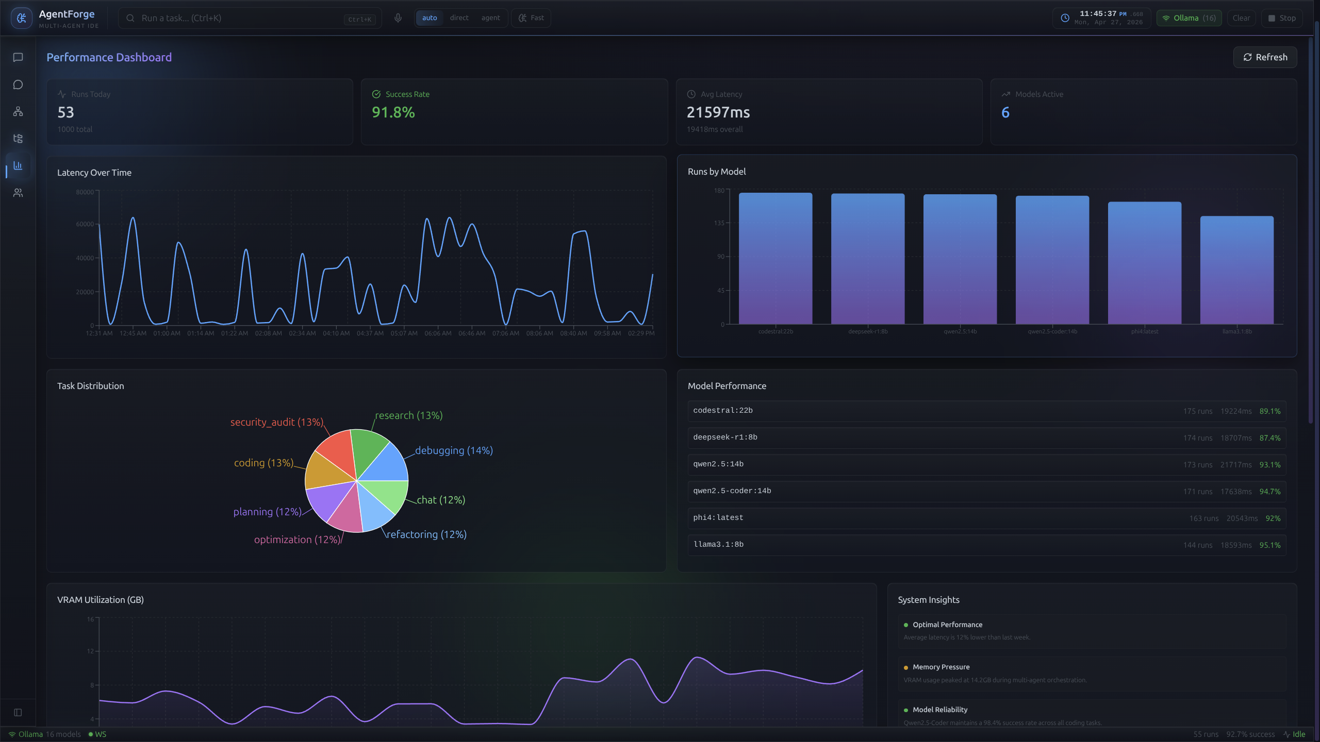Image resolution: width=1320 pixels, height=742 pixels.
Task: Click the Memory Pressure insight card
Action: [1092, 673]
